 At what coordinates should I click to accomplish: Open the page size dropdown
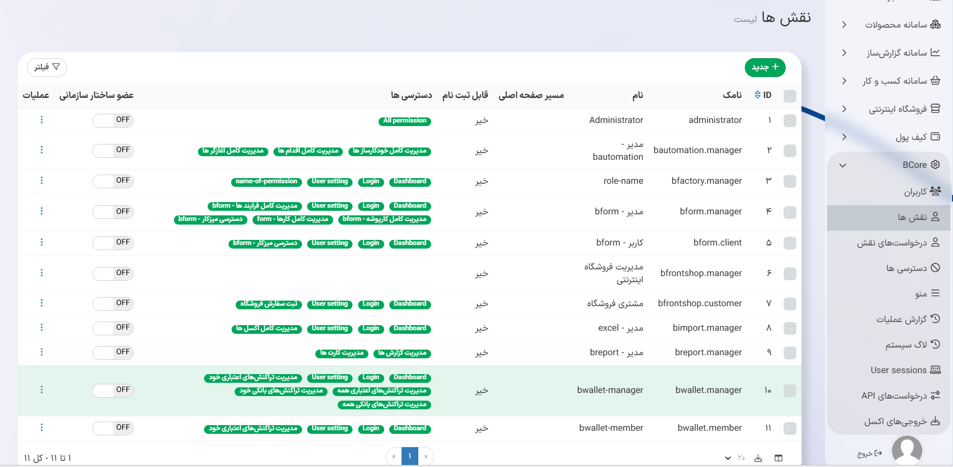point(735,458)
